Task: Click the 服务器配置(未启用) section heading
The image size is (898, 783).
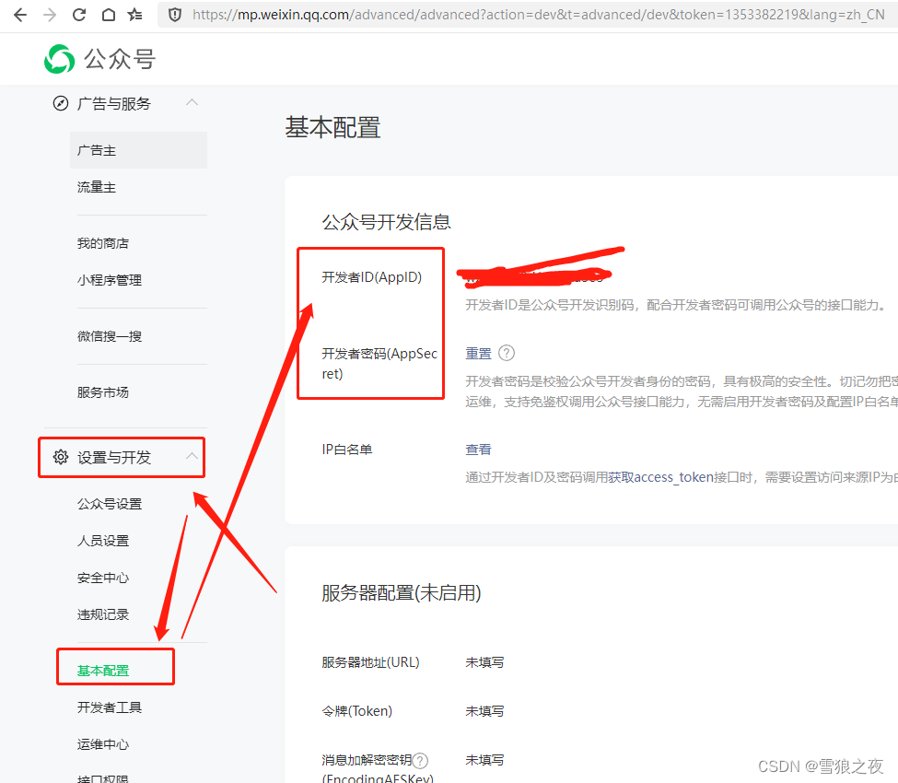Action: click(x=402, y=593)
